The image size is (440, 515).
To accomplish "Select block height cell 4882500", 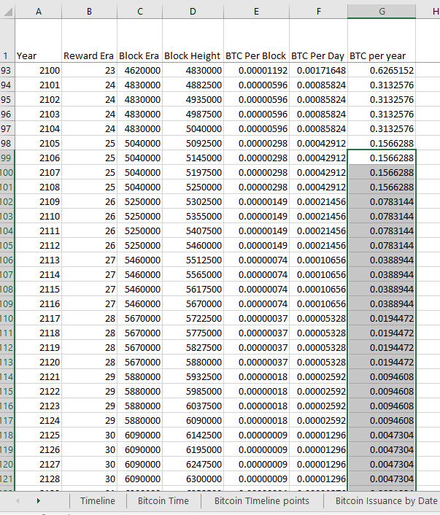I will (x=193, y=85).
